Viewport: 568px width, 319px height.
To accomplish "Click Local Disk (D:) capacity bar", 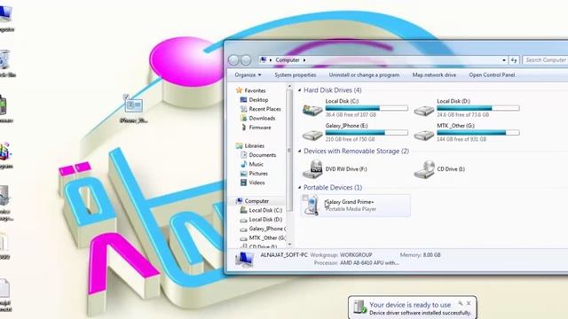I will point(478,108).
